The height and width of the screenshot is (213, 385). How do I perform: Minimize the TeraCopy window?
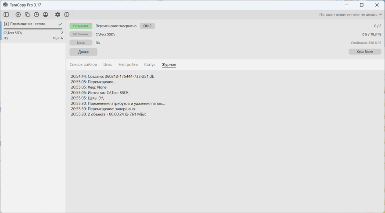tap(347, 5)
